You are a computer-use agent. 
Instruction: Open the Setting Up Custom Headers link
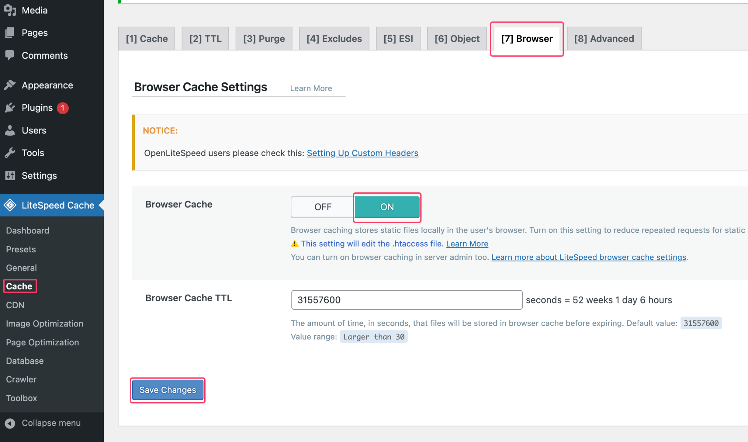362,153
